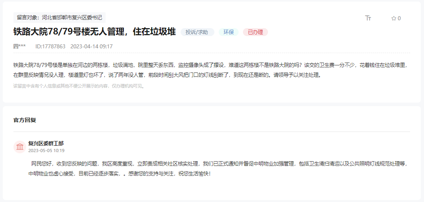The width and height of the screenshot is (424, 202).
Task: Click the hidden personal info notice
Action: (80, 86)
